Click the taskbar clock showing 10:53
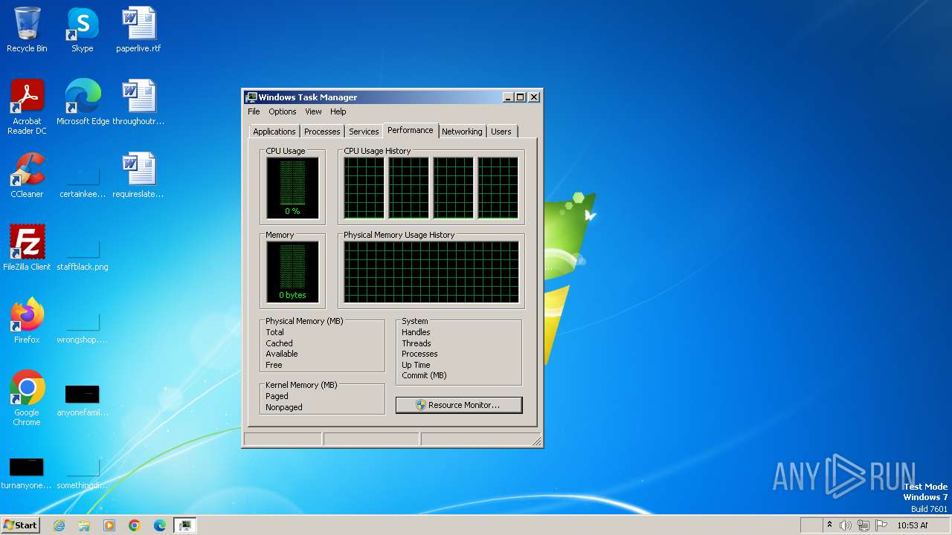Screen dimensions: 952x535 click(x=913, y=525)
